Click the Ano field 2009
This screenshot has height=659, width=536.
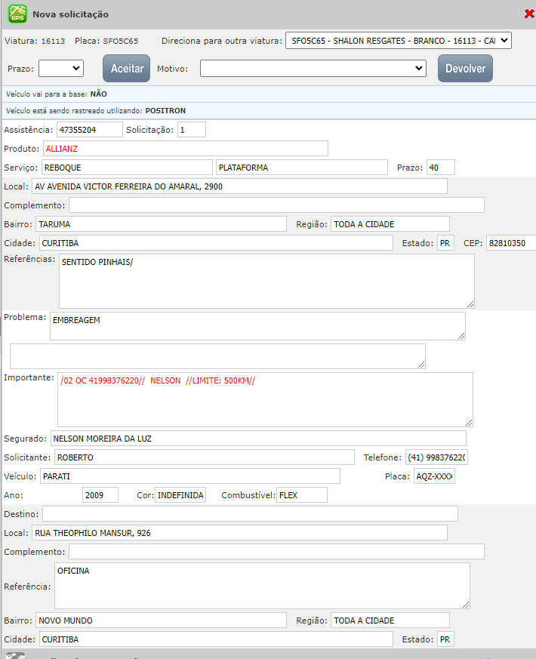click(100, 495)
